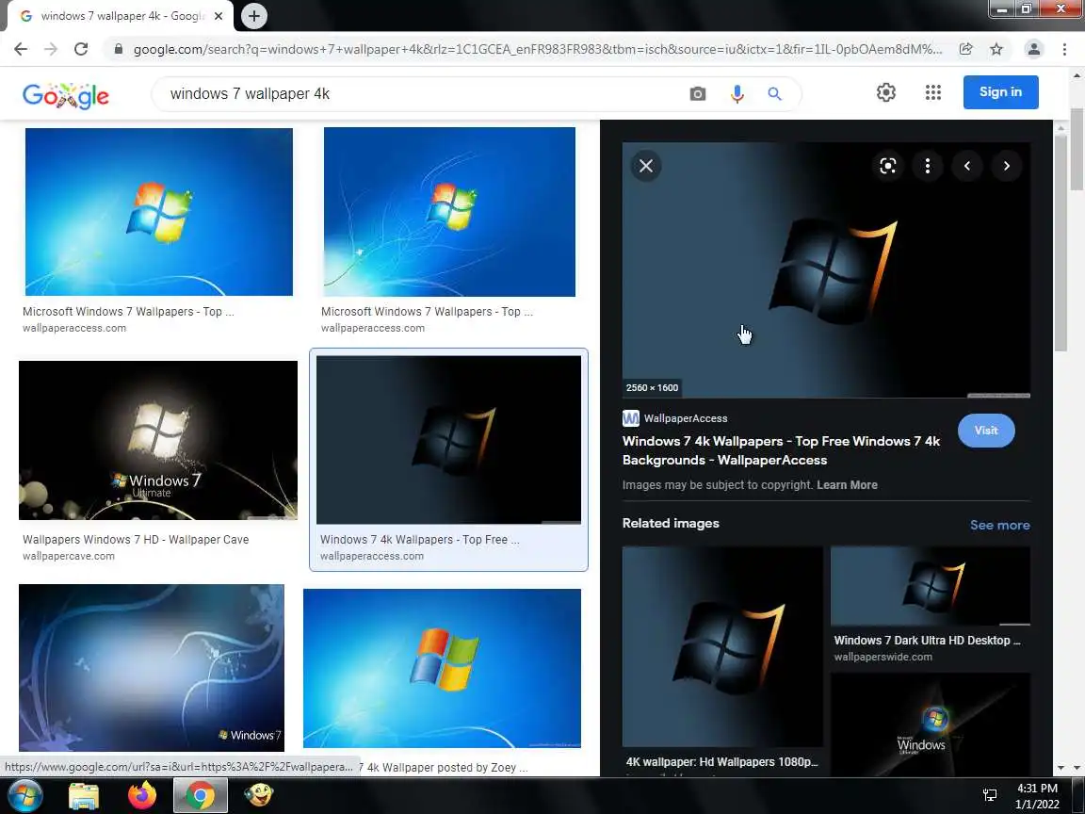Go to previous image with left chevron

coord(966,166)
